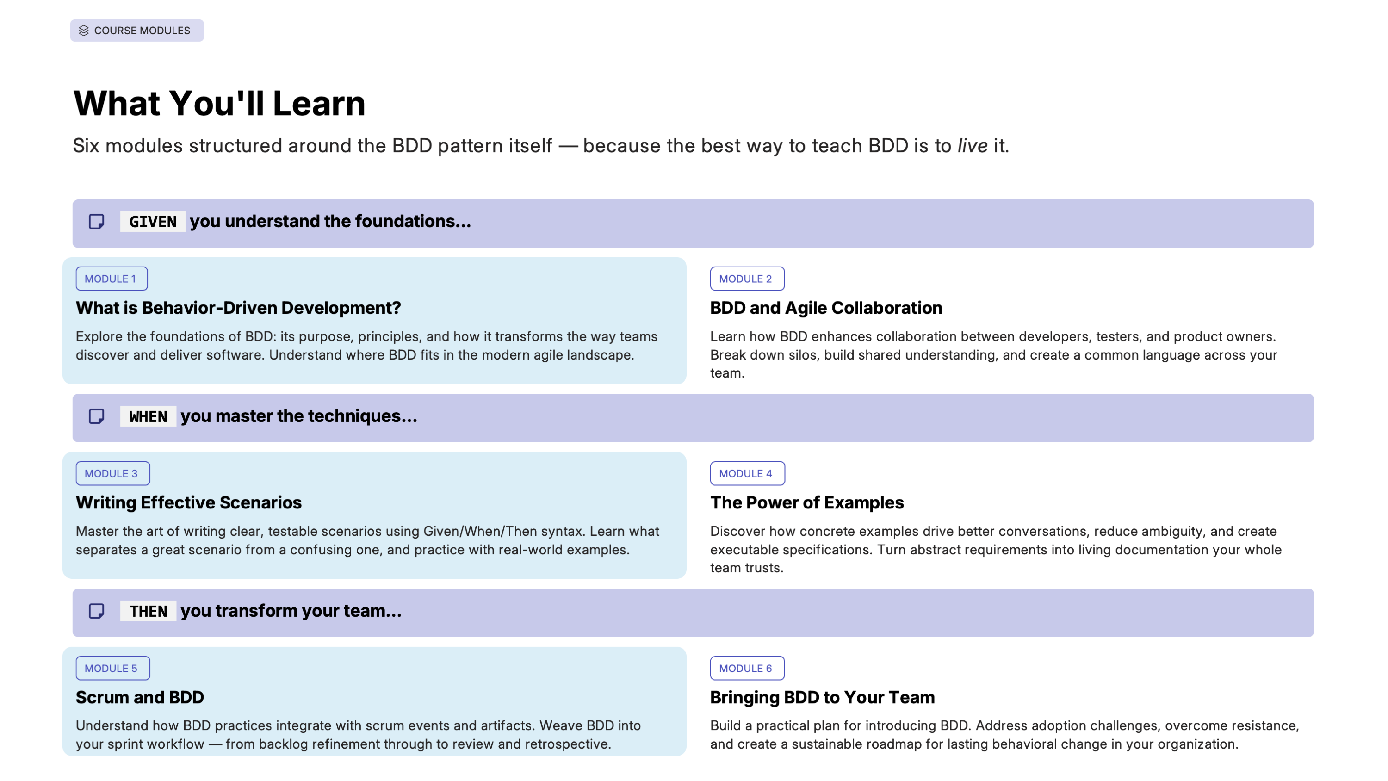Select the MODULE 5 badge
1388x781 pixels.
point(112,668)
